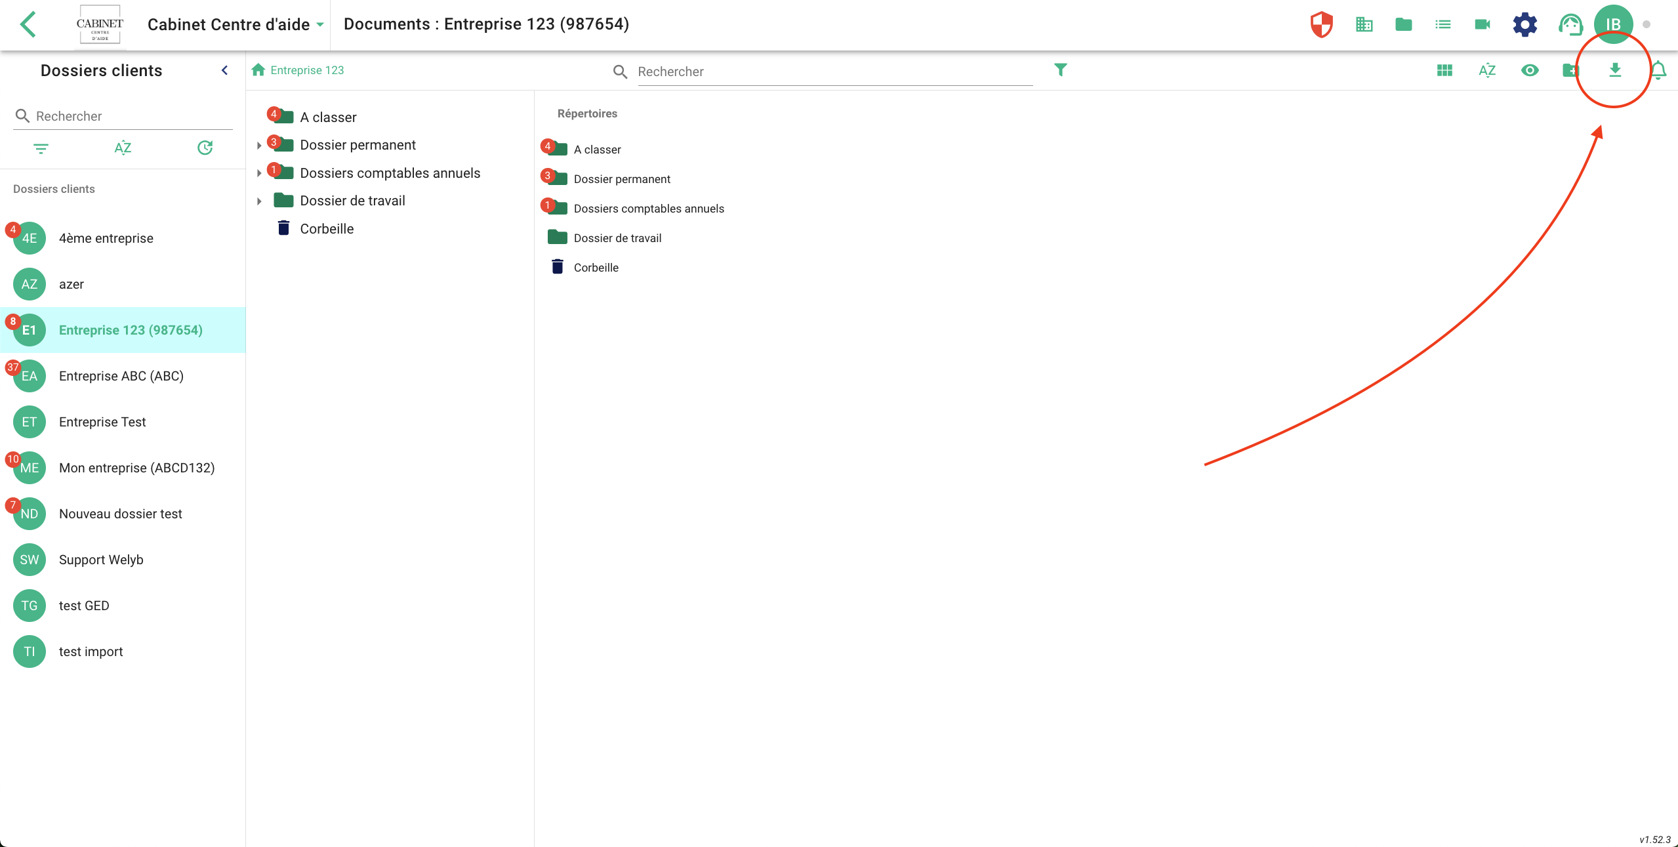Open the company building icon in the header
Screen dimensions: 1678x847
click(x=1364, y=25)
